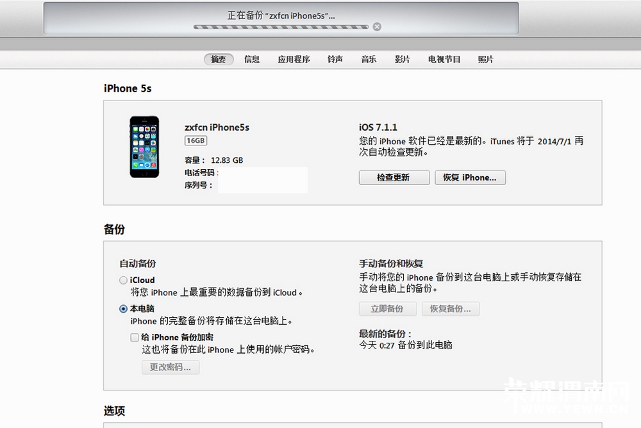This screenshot has width=641, height=428.
Task: Open the 信息 tab
Action: pos(252,59)
